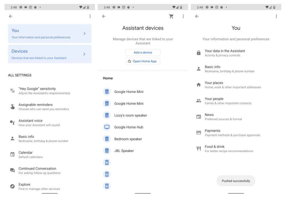Tap the house icon for Your places

coord(198,85)
